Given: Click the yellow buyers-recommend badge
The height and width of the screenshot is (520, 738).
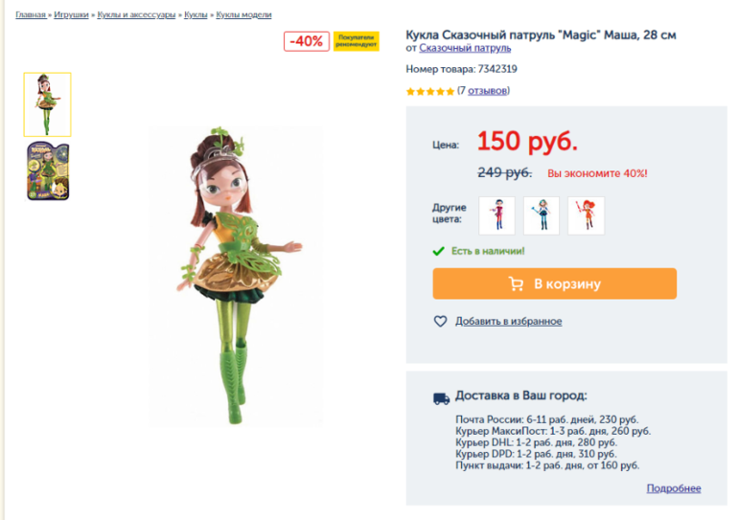Looking at the screenshot, I should pyautogui.click(x=357, y=41).
